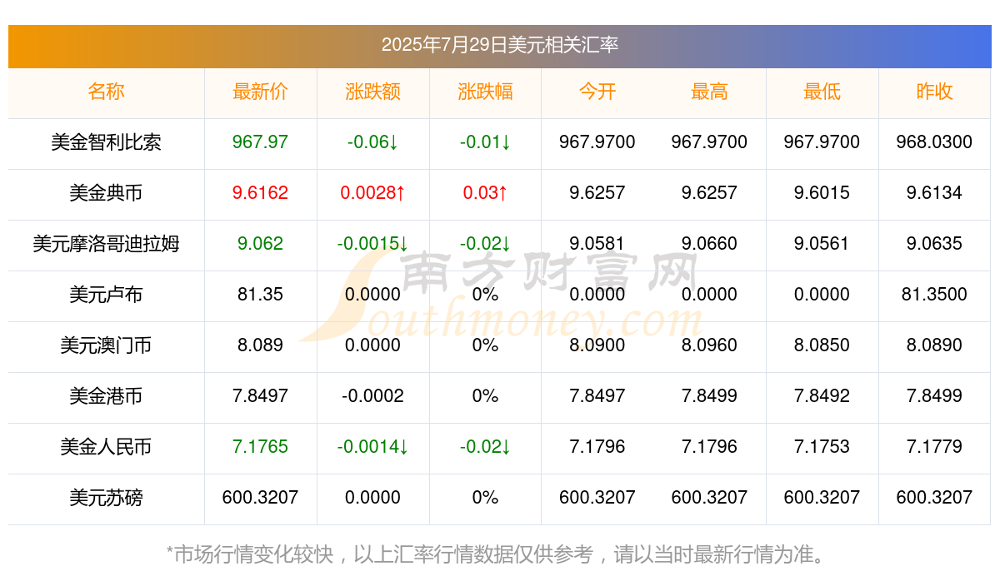Select the 今开 column header
The height and width of the screenshot is (581, 1000).
click(x=597, y=92)
